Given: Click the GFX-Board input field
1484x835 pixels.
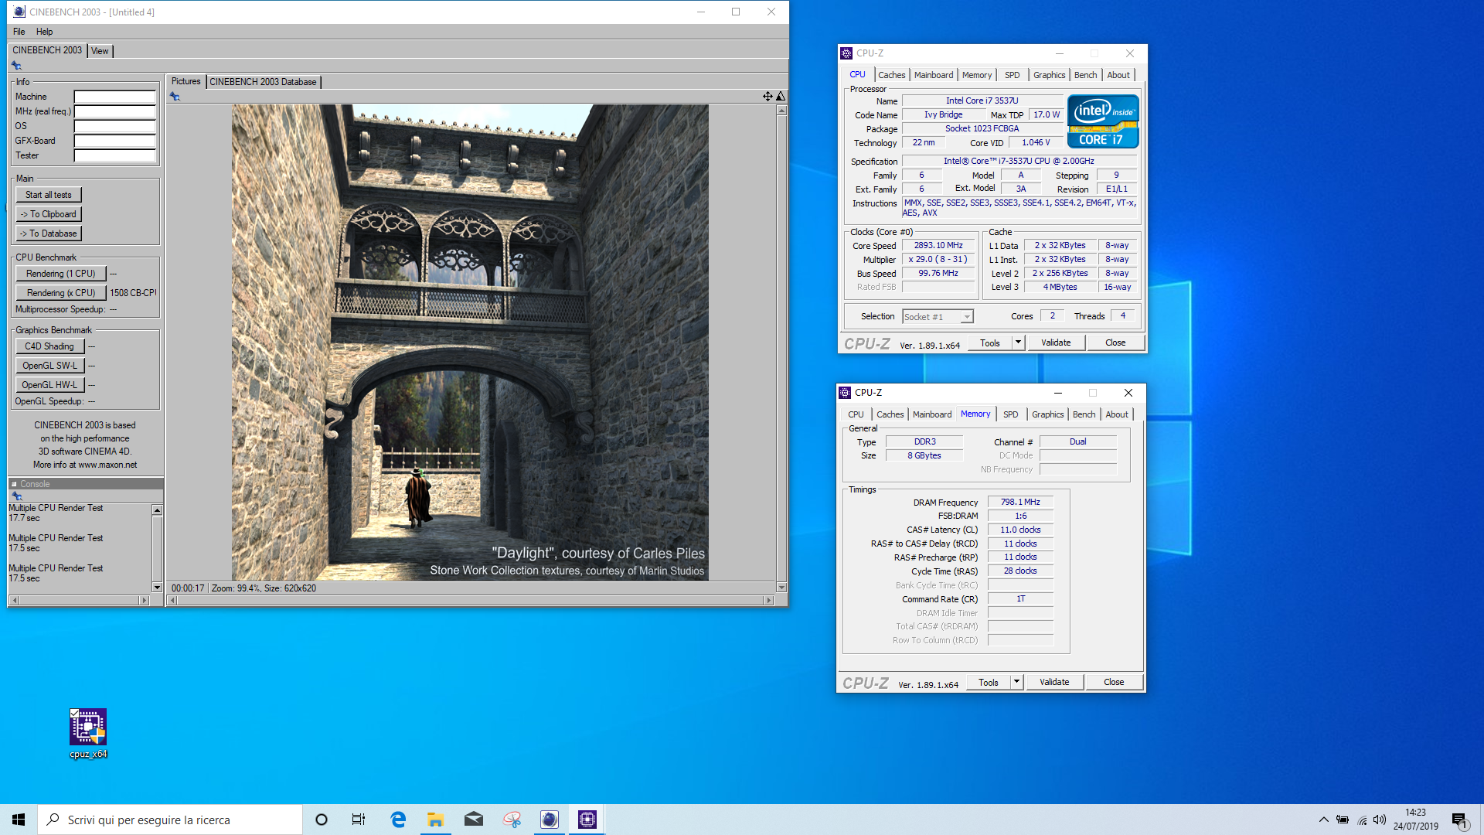Looking at the screenshot, I should [115, 141].
